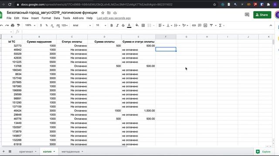
Task: Open font size 10 dropdown
Action: pos(101,26)
